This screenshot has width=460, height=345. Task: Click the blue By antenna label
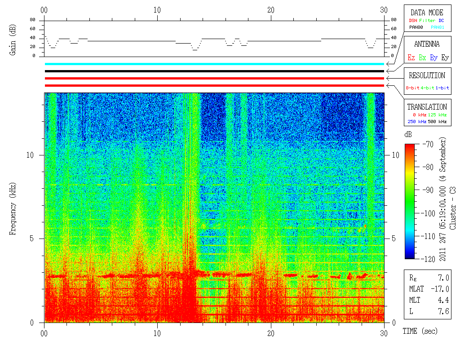(433, 57)
